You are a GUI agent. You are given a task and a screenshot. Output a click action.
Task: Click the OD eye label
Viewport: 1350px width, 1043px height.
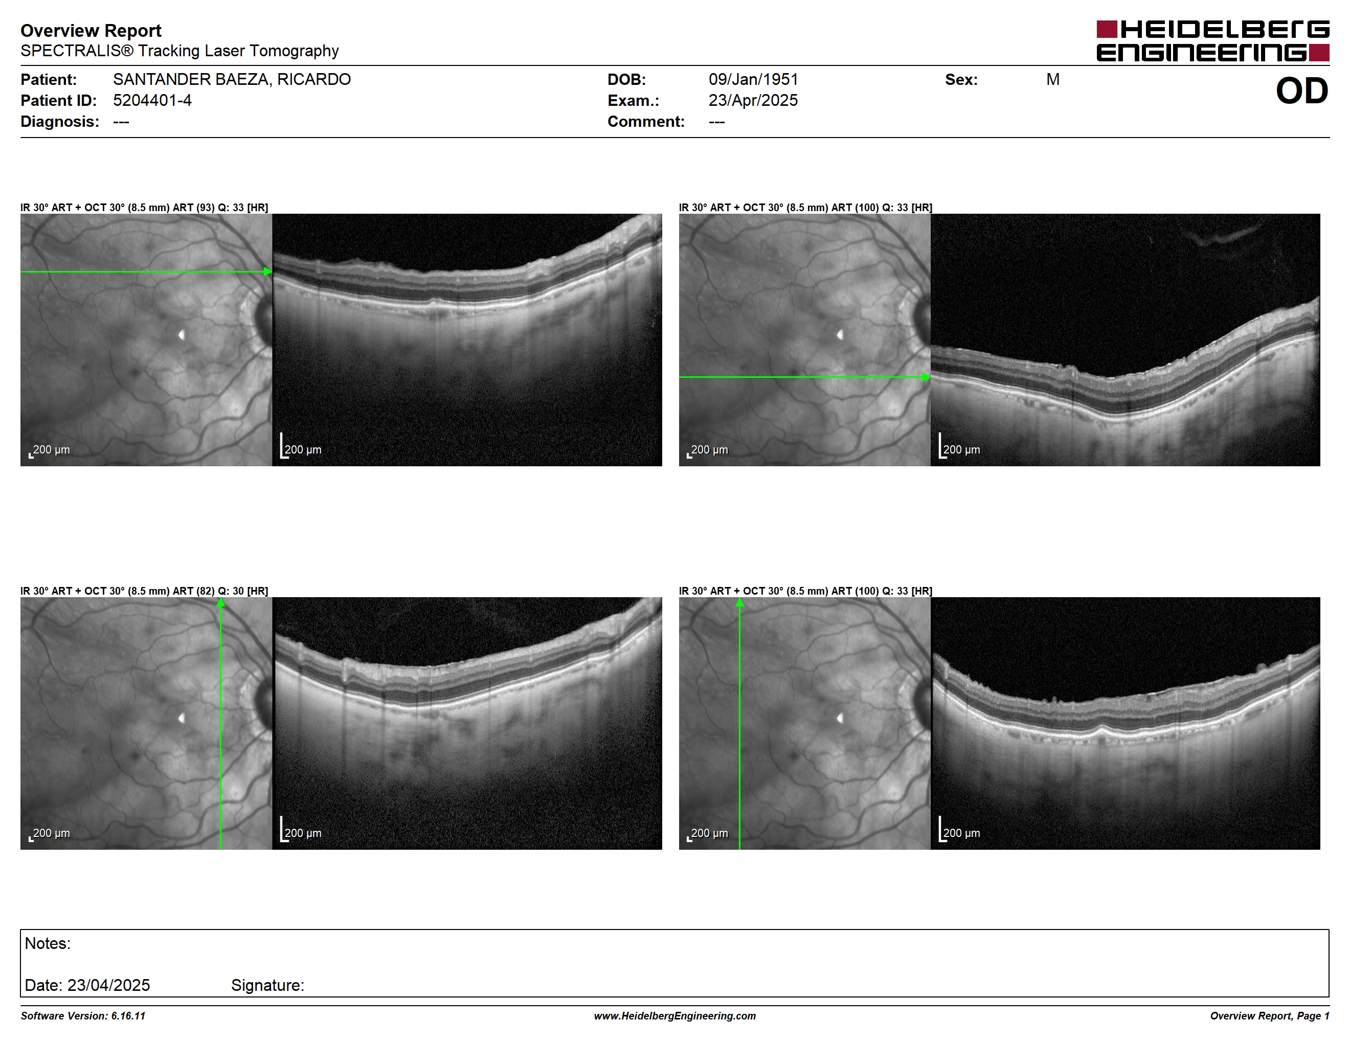[1302, 91]
